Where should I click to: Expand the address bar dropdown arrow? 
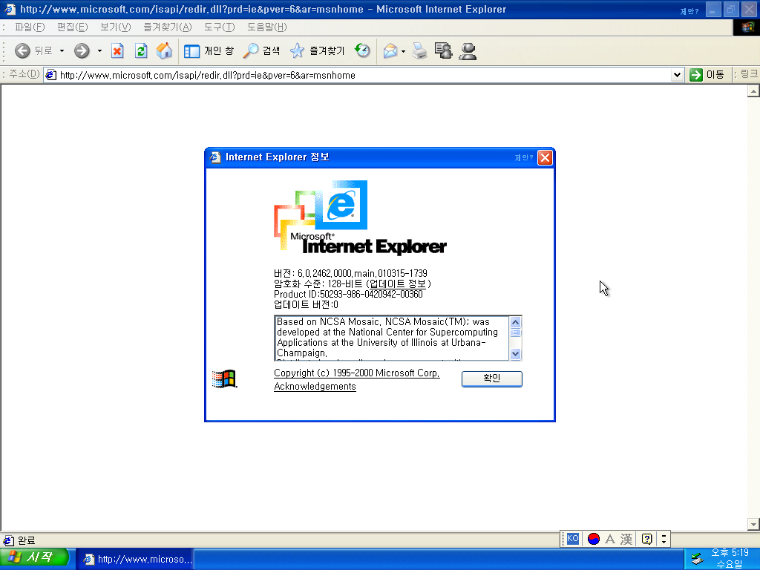coord(677,75)
